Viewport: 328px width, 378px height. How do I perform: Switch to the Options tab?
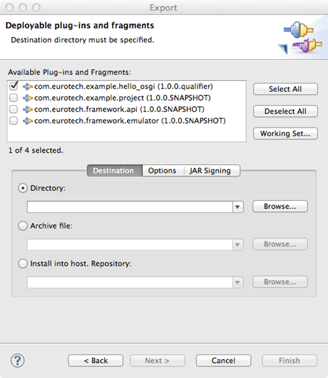(x=162, y=170)
